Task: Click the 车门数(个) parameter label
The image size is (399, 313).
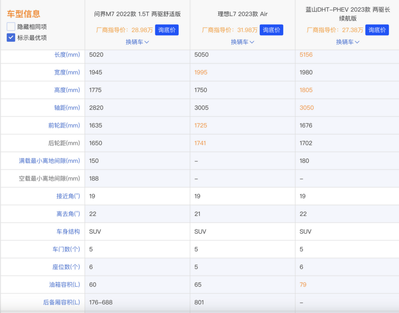Action: 66,249
